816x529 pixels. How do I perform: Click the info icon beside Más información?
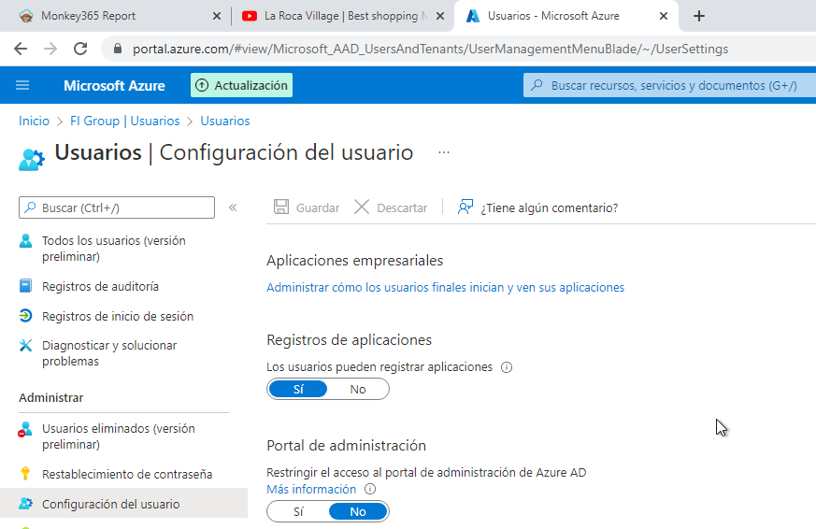pyautogui.click(x=370, y=489)
